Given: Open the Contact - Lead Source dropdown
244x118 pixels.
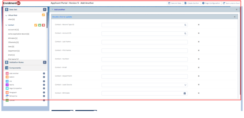Looking at the screenshot, I should click(x=185, y=85).
